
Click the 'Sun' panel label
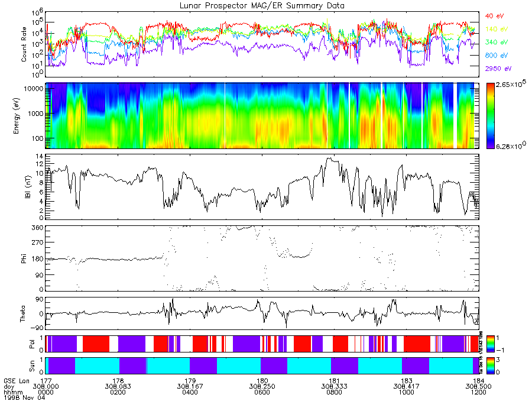click(x=32, y=366)
